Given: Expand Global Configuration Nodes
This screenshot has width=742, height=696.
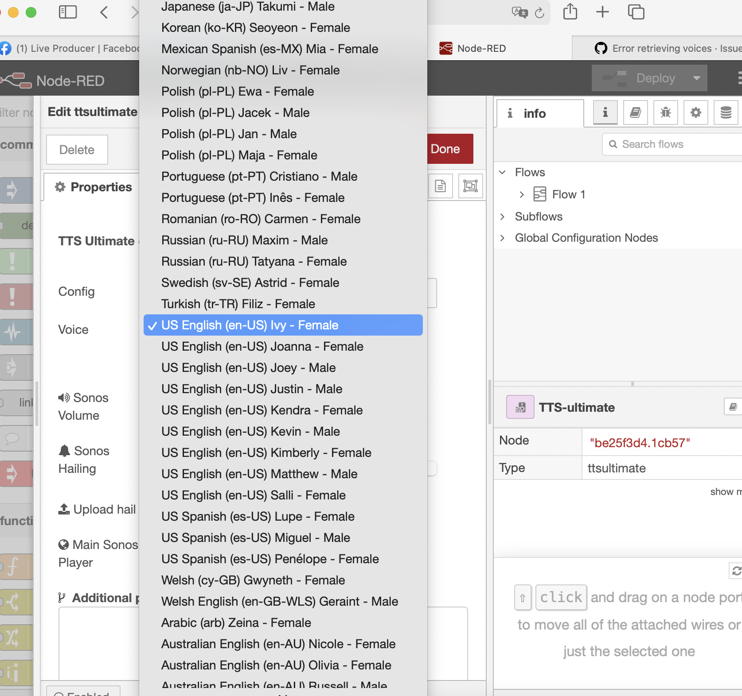Looking at the screenshot, I should point(503,238).
